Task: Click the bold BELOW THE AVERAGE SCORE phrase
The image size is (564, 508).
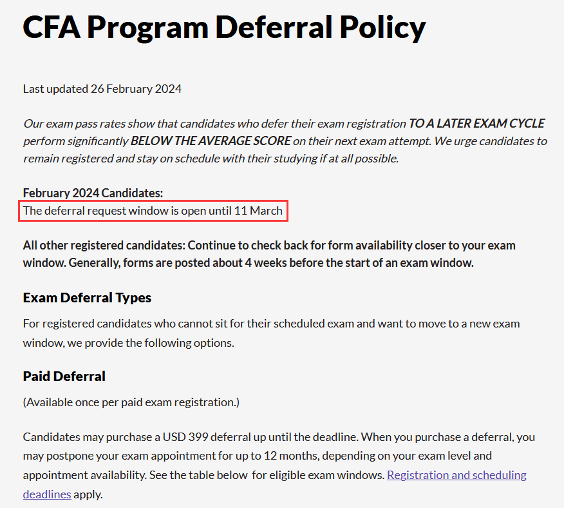Action: tap(211, 141)
